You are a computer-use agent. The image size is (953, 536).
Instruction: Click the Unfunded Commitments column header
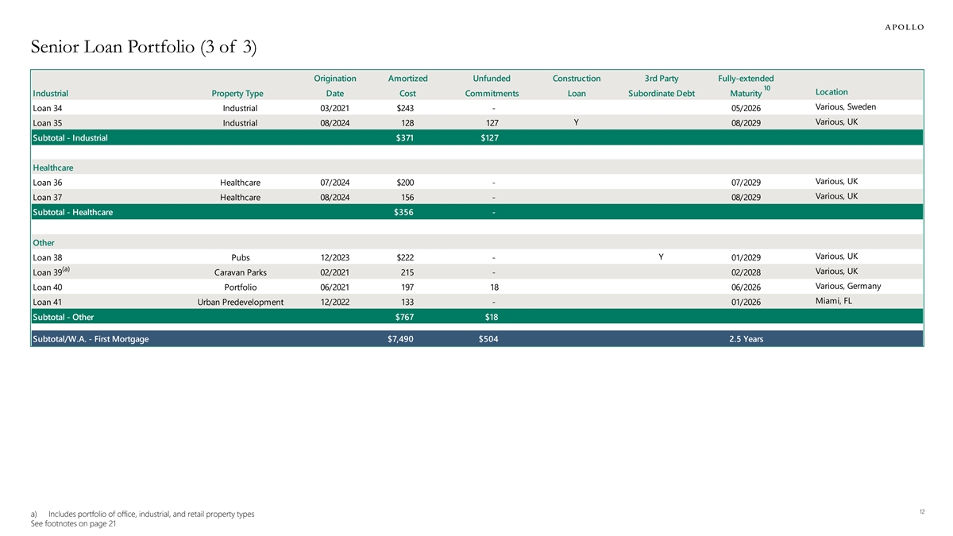pyautogui.click(x=491, y=86)
